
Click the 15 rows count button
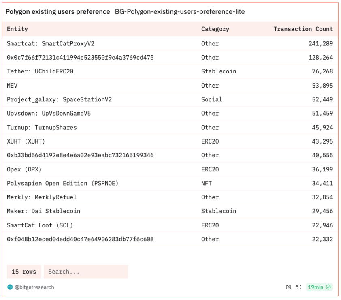(24, 272)
